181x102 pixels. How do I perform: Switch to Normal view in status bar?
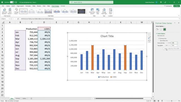(154, 101)
